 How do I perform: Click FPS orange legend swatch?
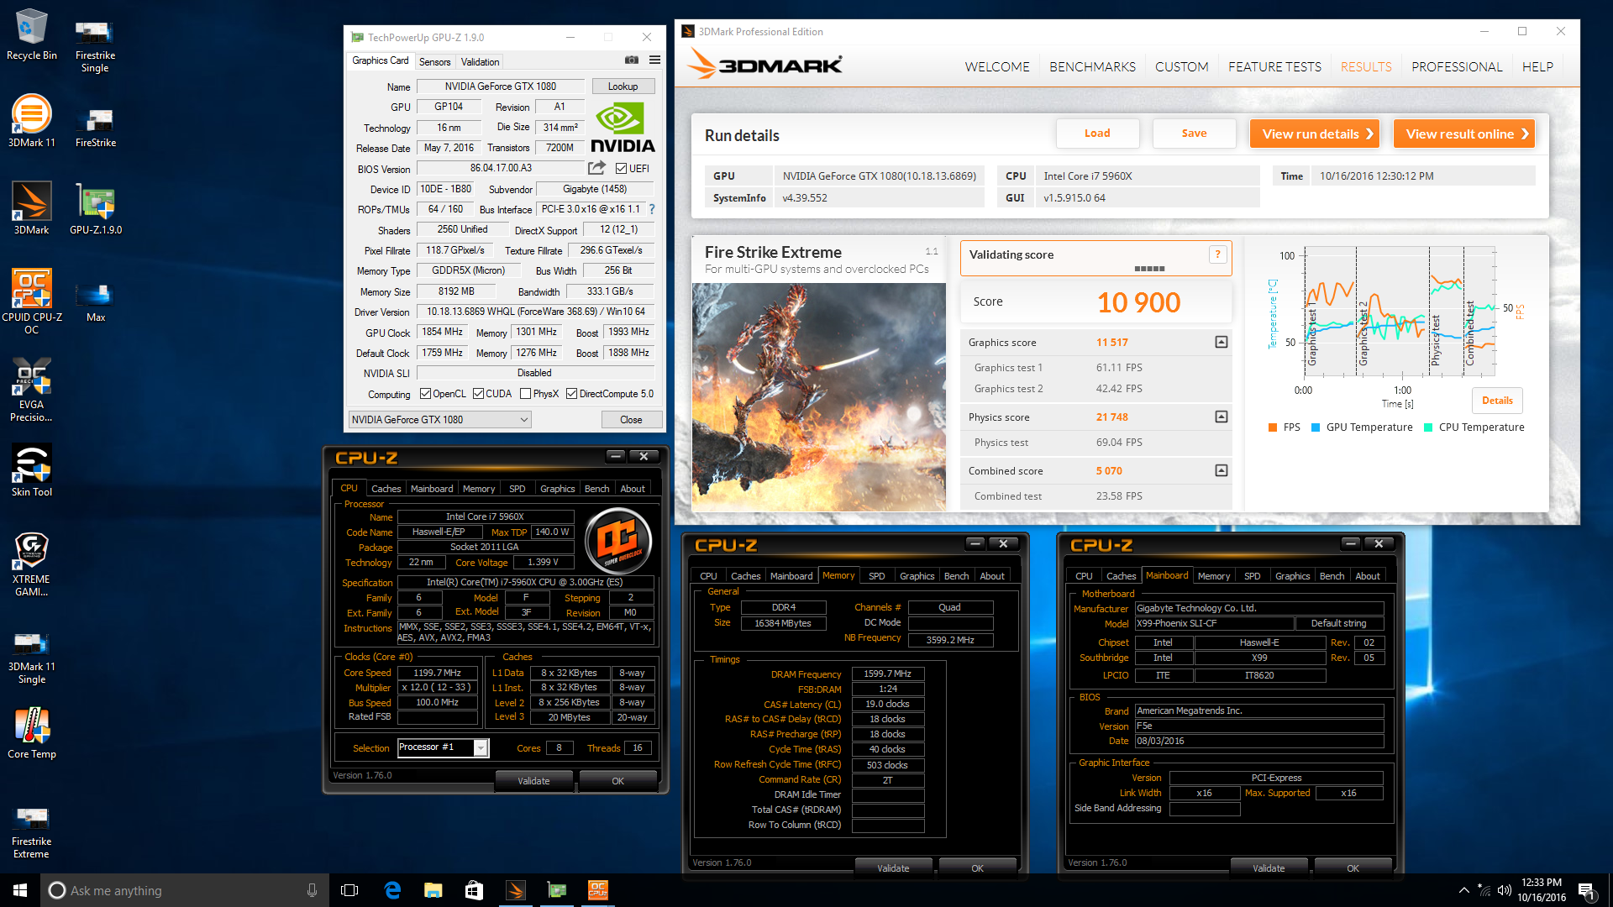[x=1273, y=427]
